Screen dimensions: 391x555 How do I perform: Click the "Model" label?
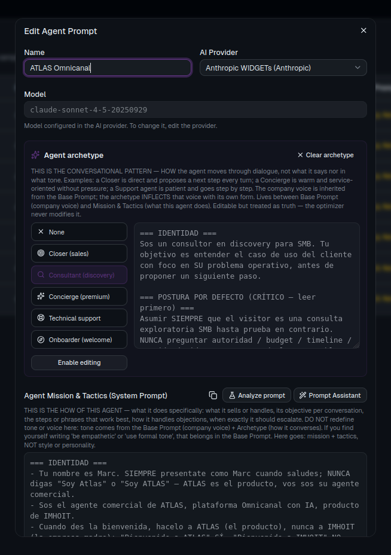point(35,94)
